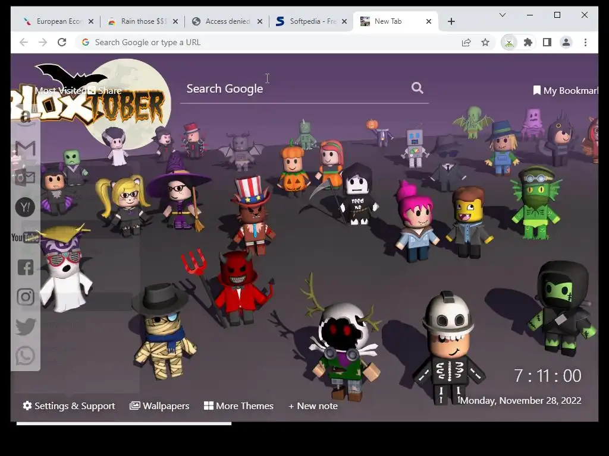Open the WhatsApp shortcut icon

[25, 356]
